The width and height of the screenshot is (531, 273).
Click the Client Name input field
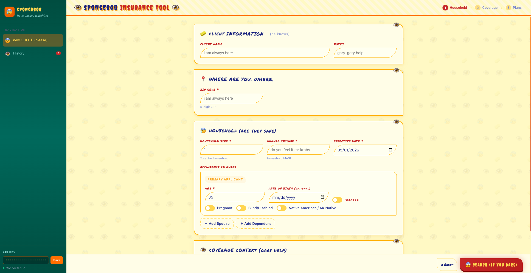coord(265,53)
